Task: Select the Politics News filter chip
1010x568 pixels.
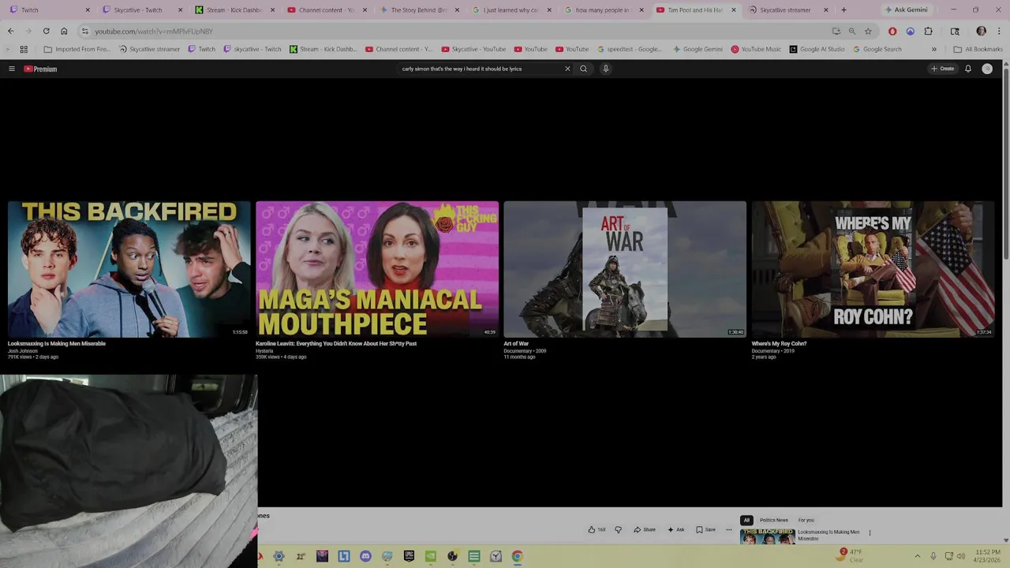Action: (x=774, y=520)
